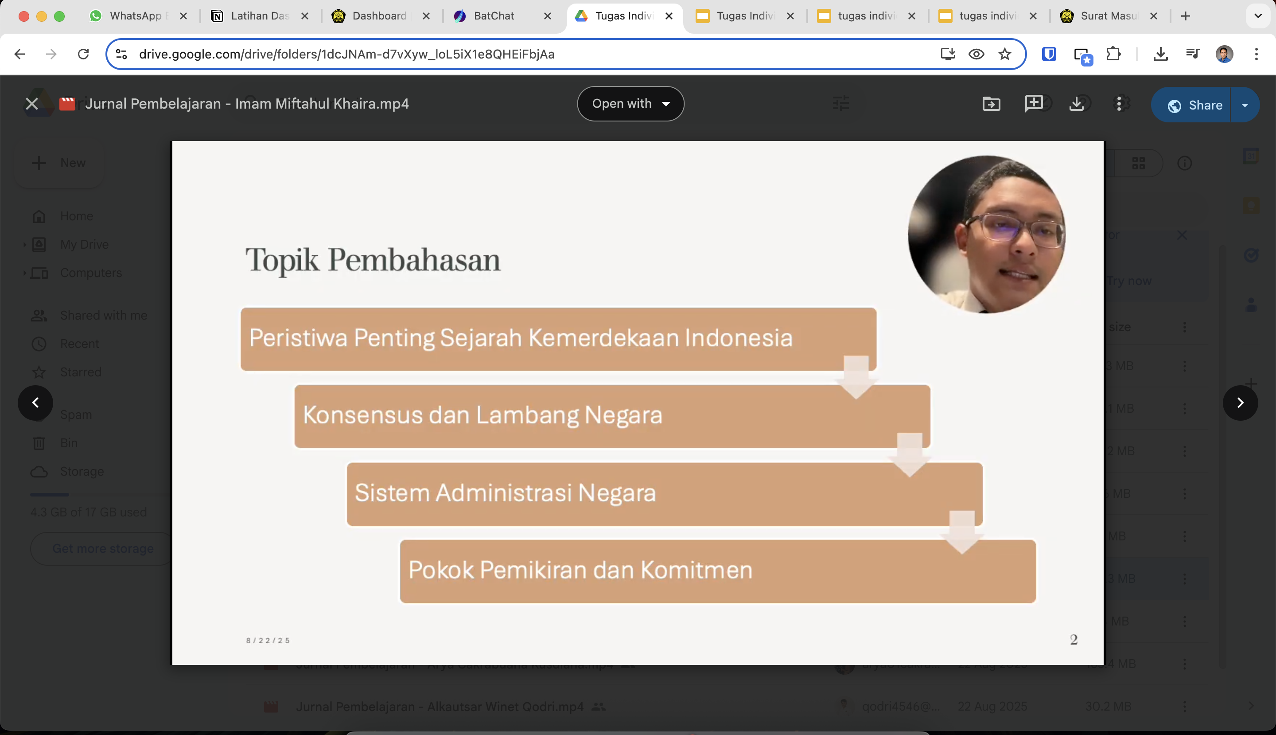
Task: Switch to the BatChat tab
Action: point(494,16)
